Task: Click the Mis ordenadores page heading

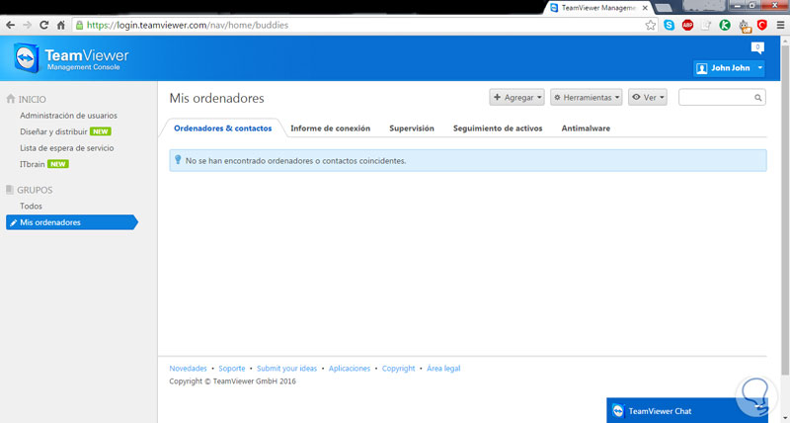Action: coord(216,98)
